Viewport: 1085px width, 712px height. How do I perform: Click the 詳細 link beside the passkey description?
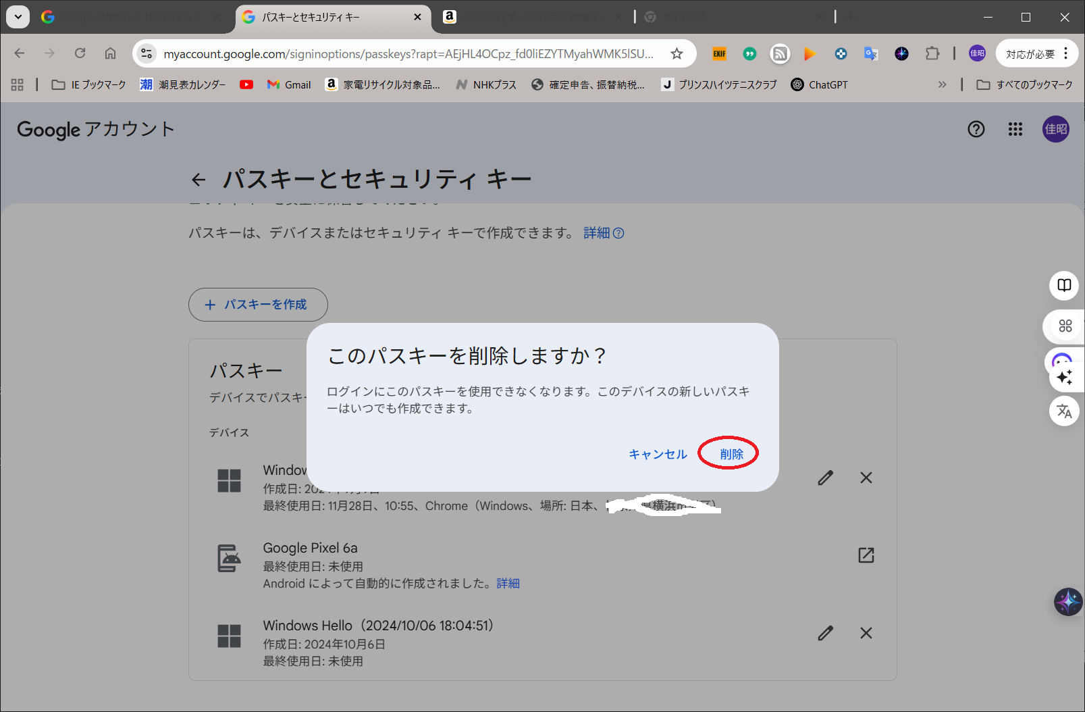click(603, 233)
